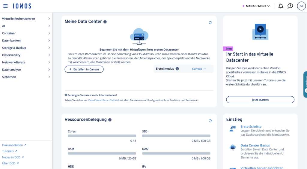The image size is (307, 169).
Task: Click info icon next to Meine Data Center
Action: pos(105,22)
